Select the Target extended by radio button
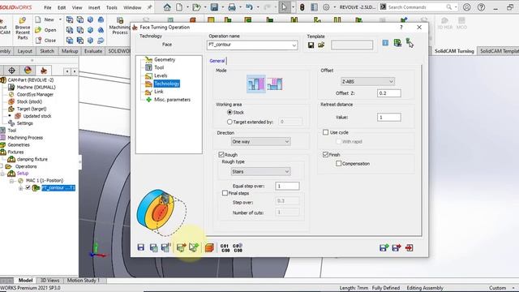Screen dimensions: 519x292 [x=229, y=122]
